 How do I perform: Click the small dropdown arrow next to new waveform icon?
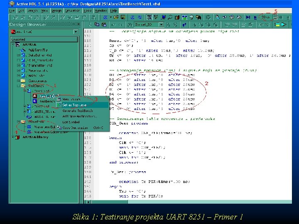(x=110, y=17)
